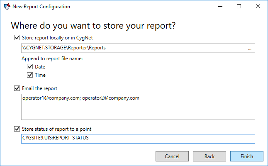
Task: Click the New Report Configuration app icon
Action: [x=7, y=7]
